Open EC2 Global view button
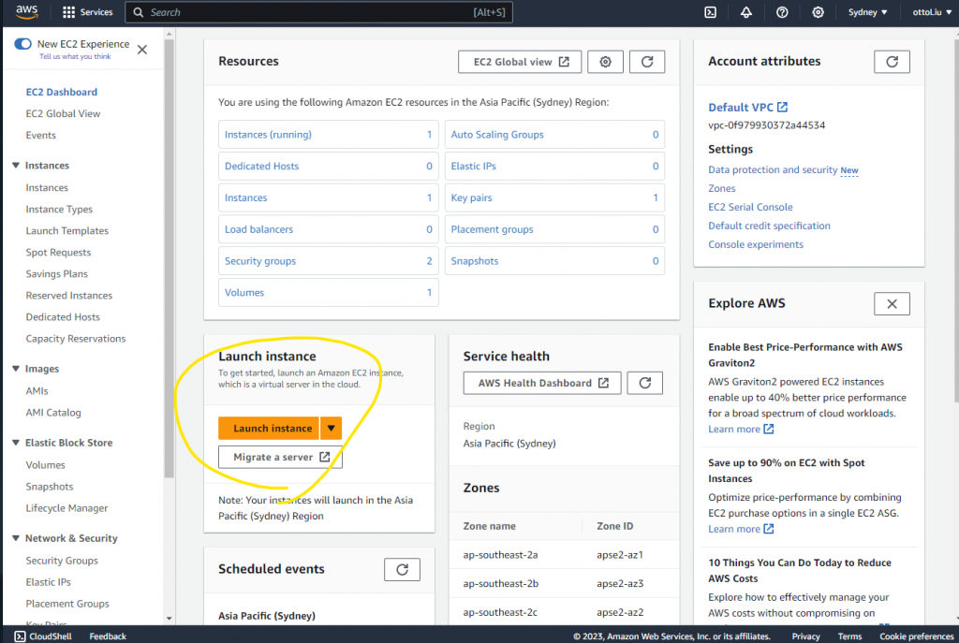Screen dimensions: 959x643 tap(520, 62)
